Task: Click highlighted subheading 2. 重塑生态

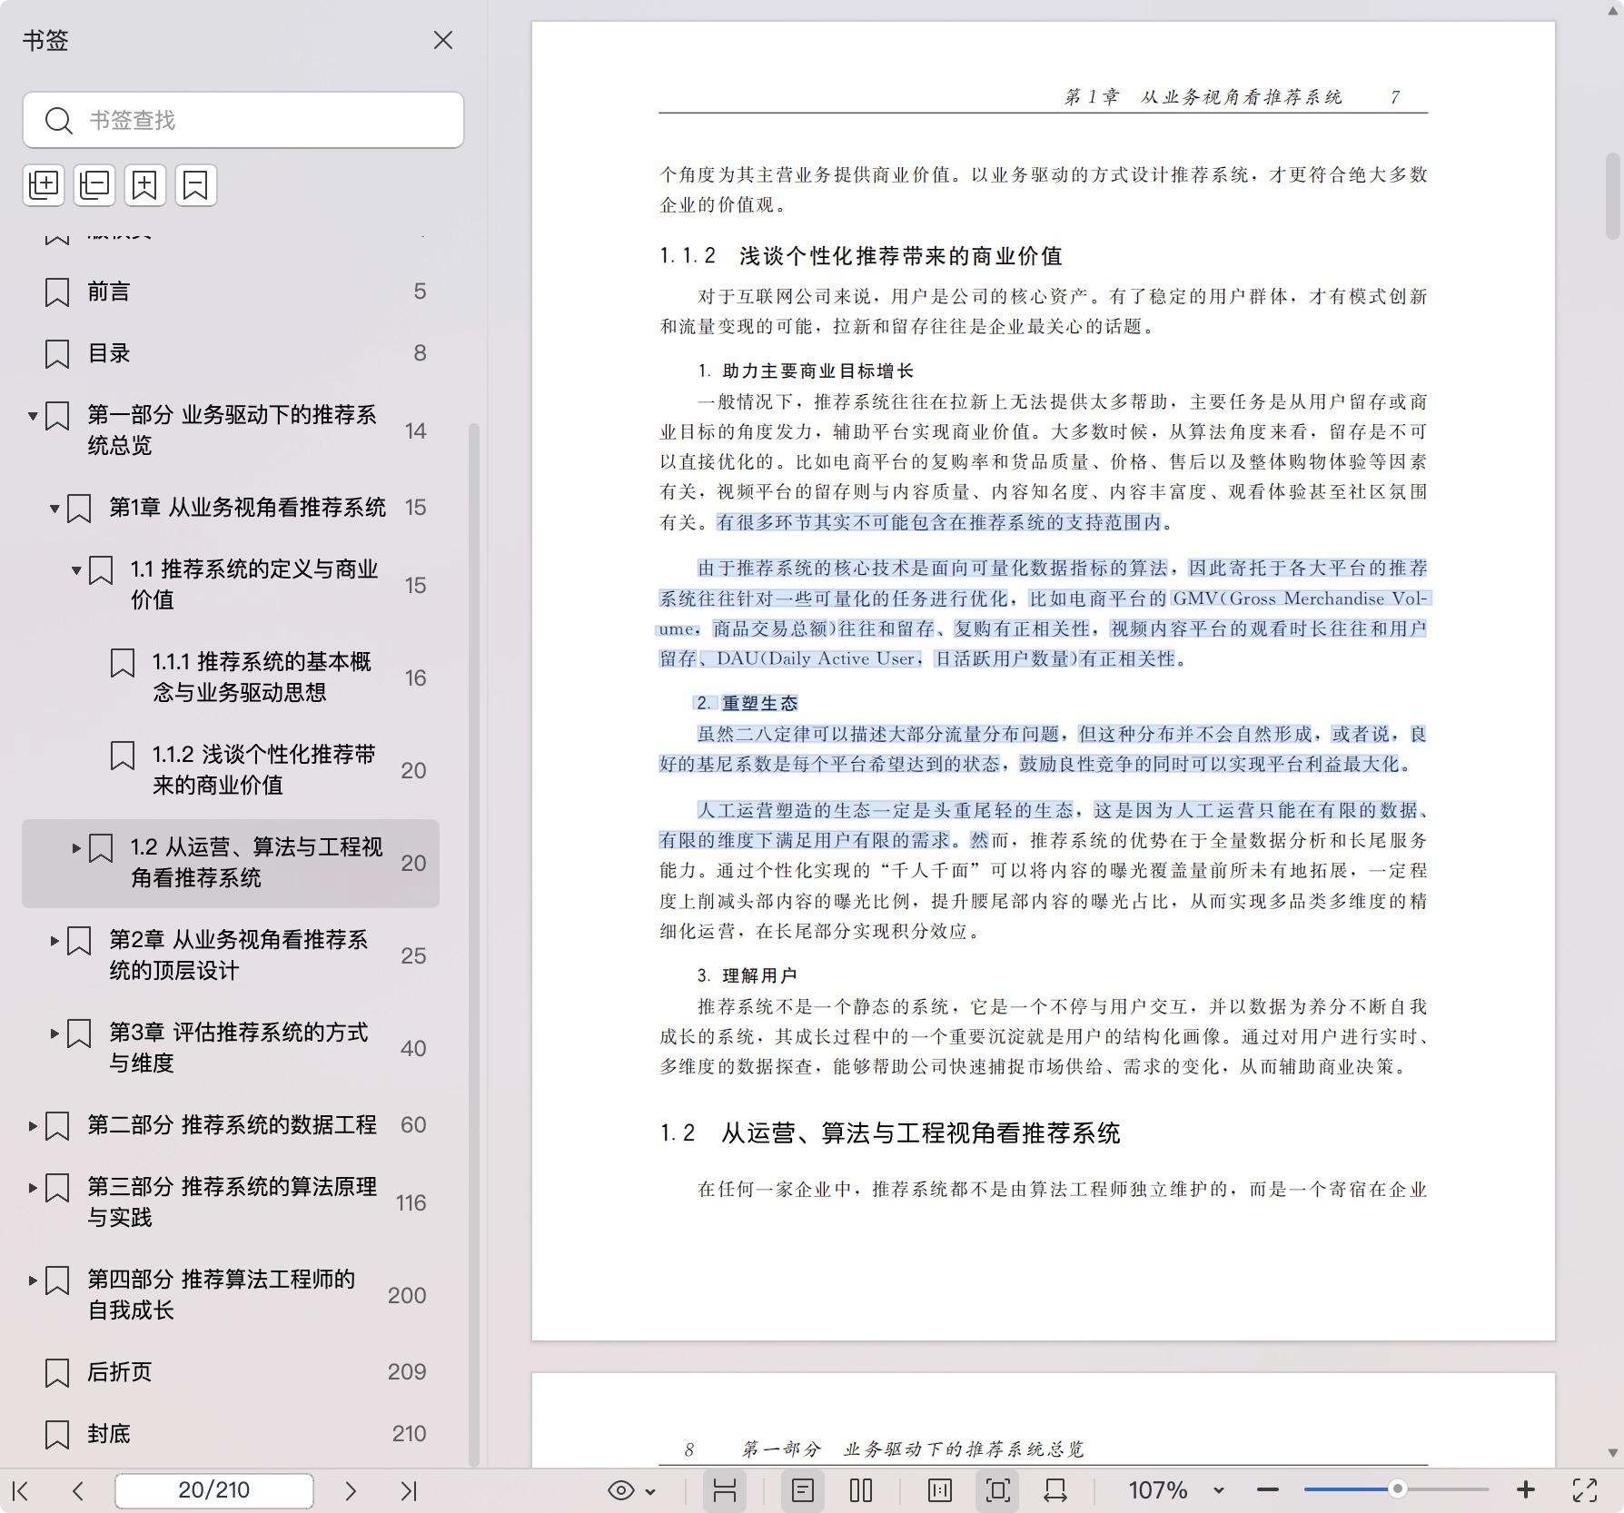Action: click(747, 703)
